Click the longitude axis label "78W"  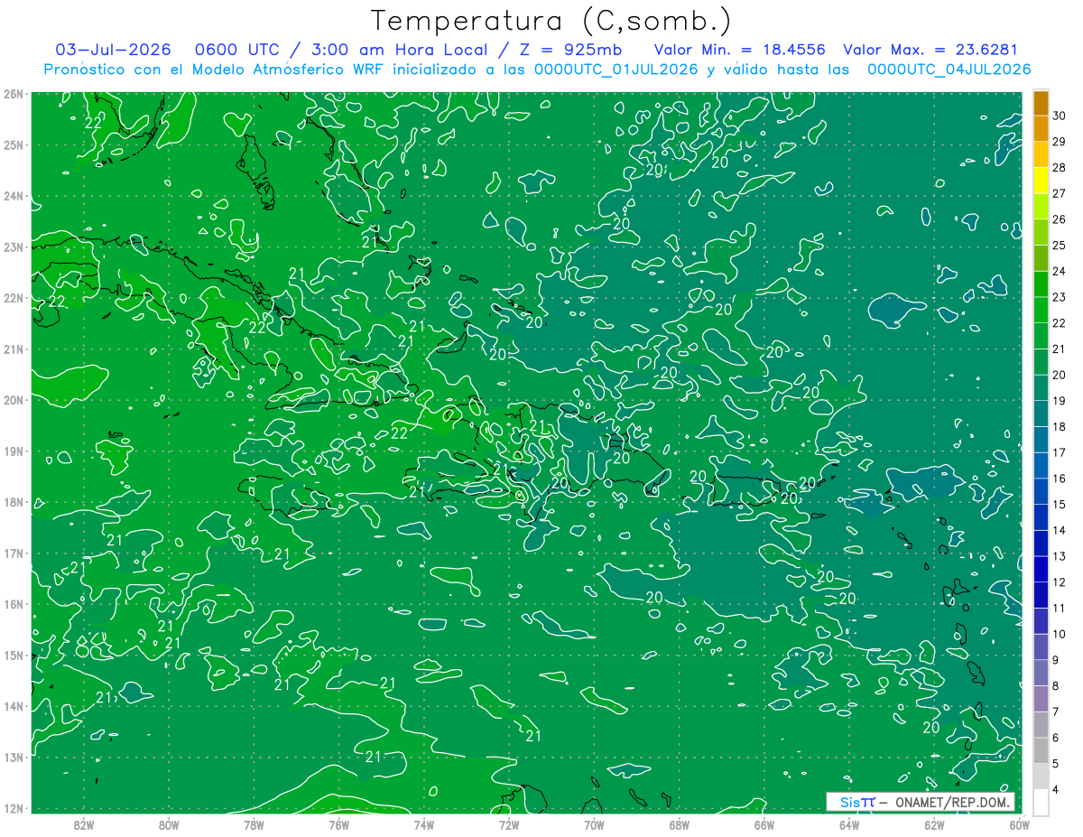254,824
